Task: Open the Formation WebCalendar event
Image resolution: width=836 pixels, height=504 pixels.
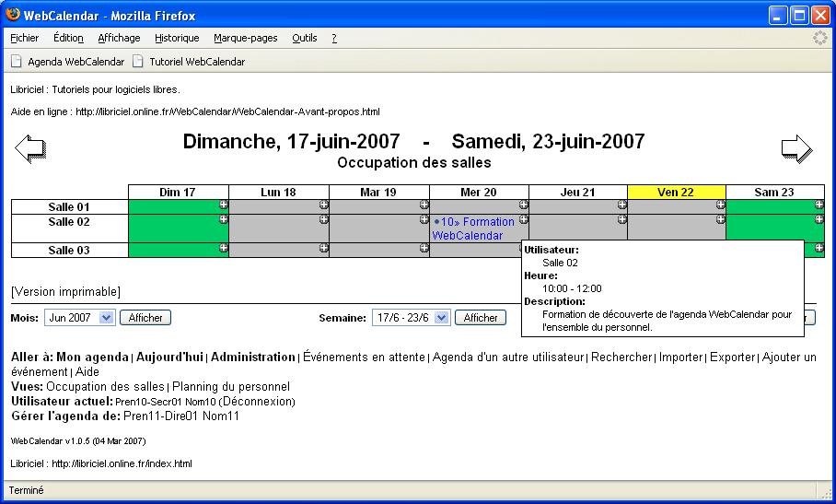Action: tap(474, 229)
